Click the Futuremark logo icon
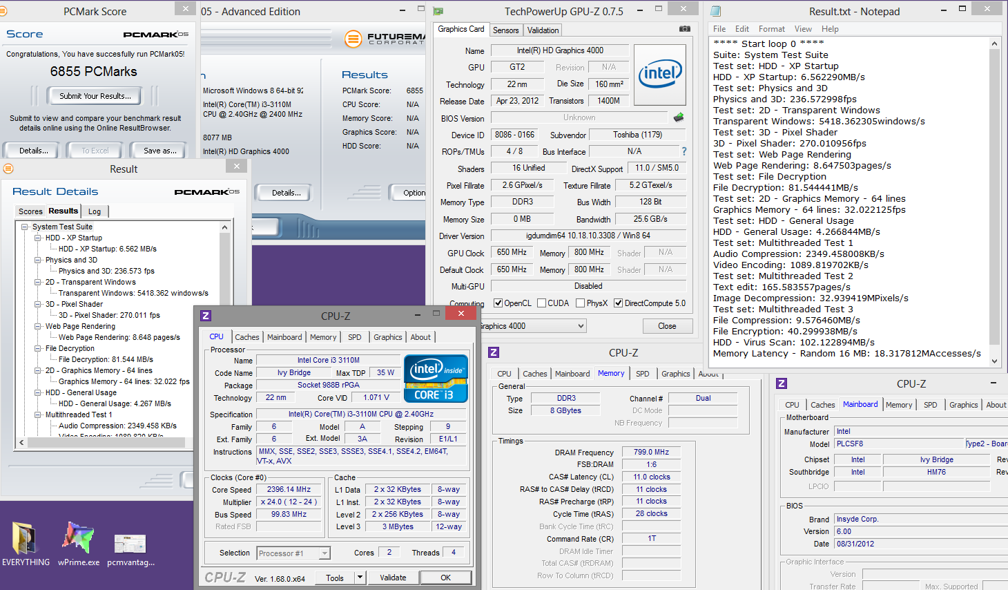Screen dimensions: 1008x590 click(353, 39)
